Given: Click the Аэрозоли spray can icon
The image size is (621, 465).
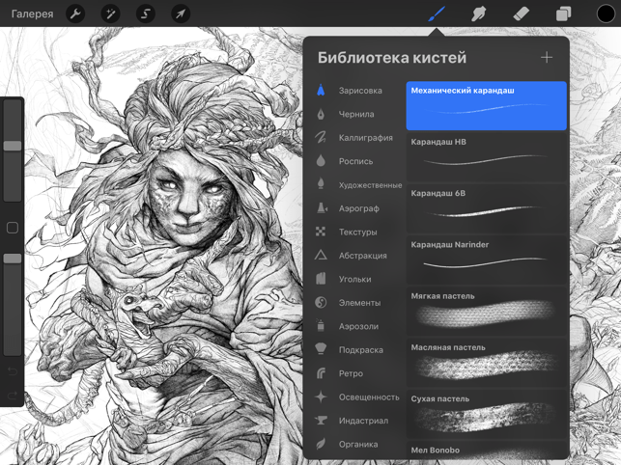Looking at the screenshot, I should [x=321, y=325].
